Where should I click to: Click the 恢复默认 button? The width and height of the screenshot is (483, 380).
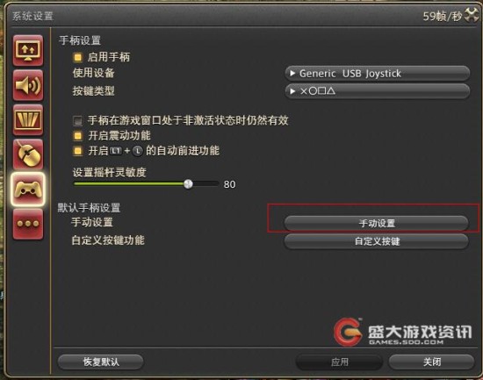coord(101,362)
